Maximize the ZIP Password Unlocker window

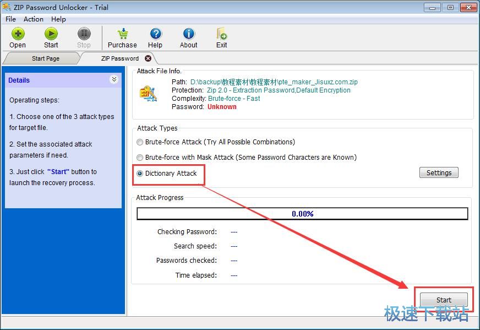click(450, 7)
